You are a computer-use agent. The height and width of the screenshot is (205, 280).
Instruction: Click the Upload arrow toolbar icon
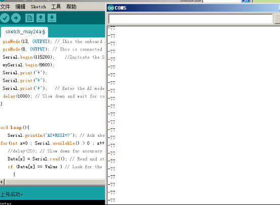[x=16, y=18]
